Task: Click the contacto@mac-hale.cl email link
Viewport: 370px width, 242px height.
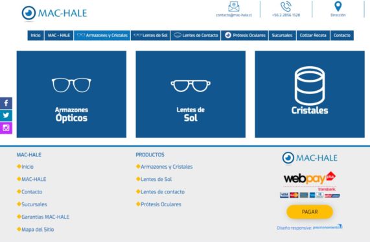Action: [x=234, y=15]
